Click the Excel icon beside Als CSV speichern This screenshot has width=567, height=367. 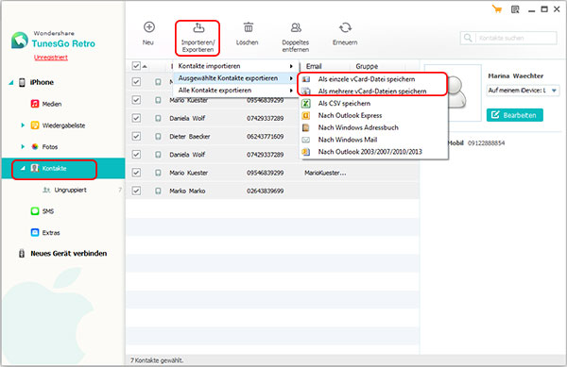306,104
